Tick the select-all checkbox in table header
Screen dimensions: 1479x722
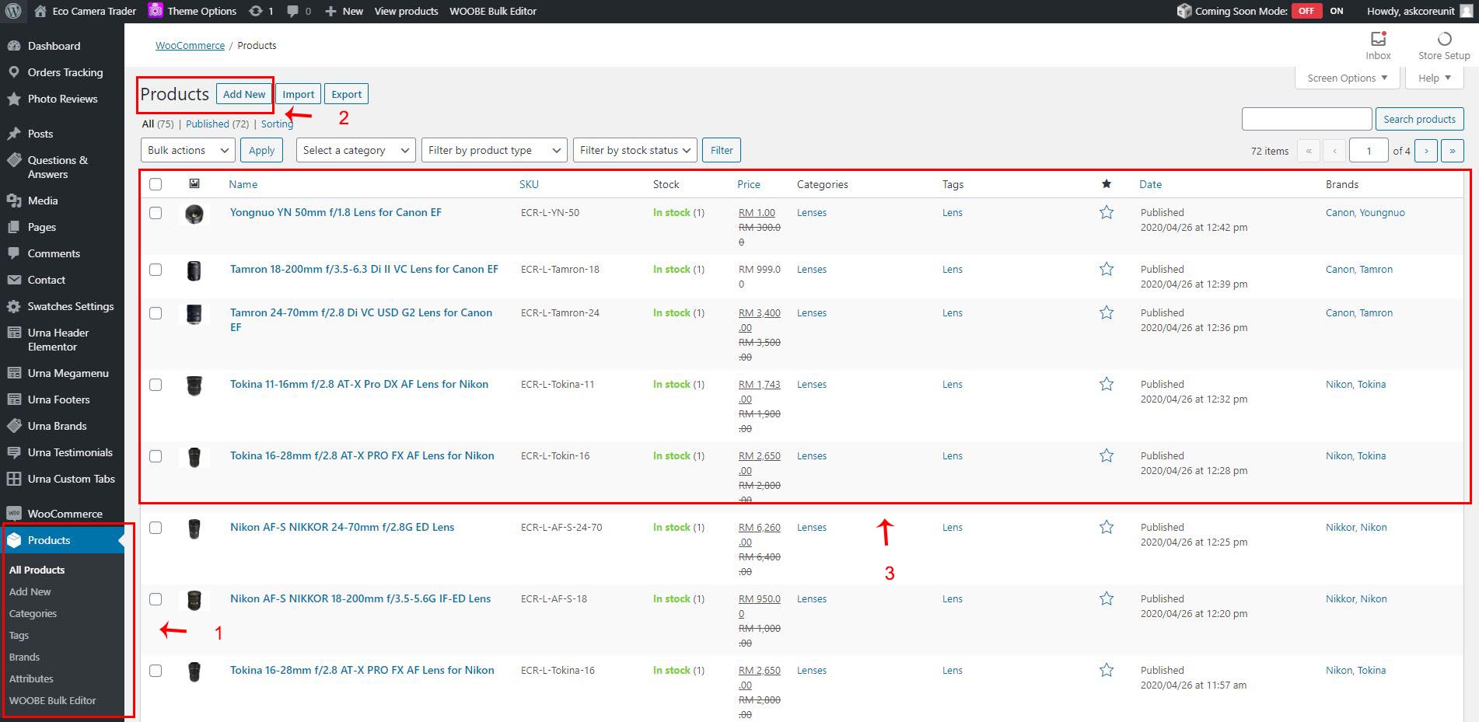point(156,184)
